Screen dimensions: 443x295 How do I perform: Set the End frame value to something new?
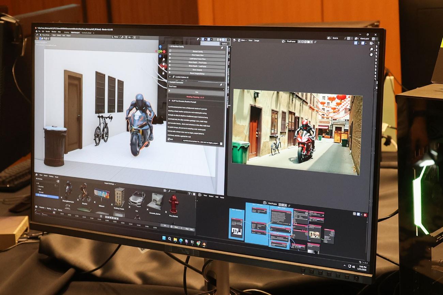coord(189,228)
